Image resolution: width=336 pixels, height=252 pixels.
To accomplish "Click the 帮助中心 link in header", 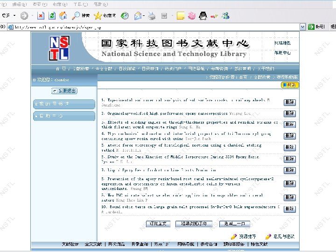I will pyautogui.click(x=282, y=53).
